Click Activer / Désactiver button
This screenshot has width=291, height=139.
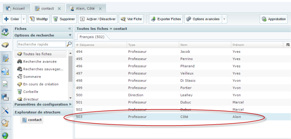pyautogui.click(x=98, y=19)
